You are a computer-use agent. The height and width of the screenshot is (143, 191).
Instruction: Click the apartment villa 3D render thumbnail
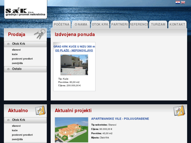[x=71, y=130]
